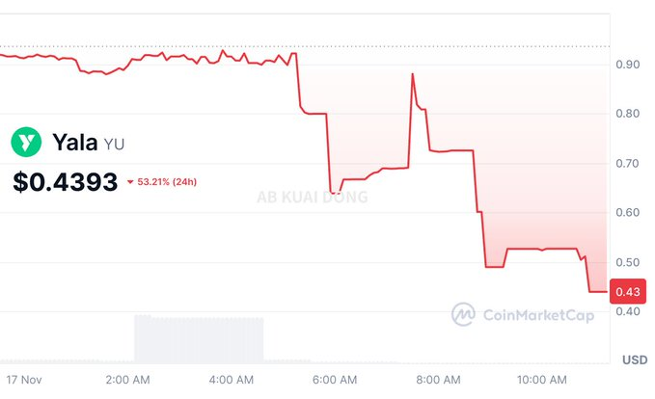Click the YU ticker symbol
Screen dimensions: 655x399
coord(114,145)
